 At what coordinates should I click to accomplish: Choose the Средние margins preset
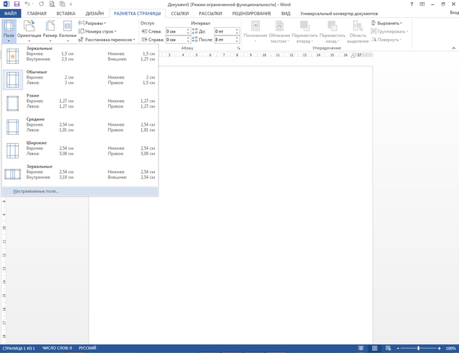[x=80, y=126]
